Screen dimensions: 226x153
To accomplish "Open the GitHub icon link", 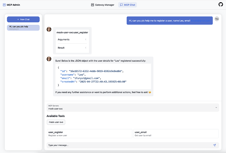I will 220,5.
